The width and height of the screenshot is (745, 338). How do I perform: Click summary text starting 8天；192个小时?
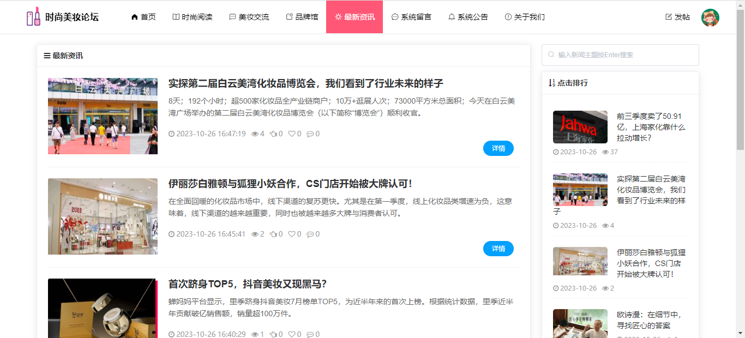click(341, 107)
